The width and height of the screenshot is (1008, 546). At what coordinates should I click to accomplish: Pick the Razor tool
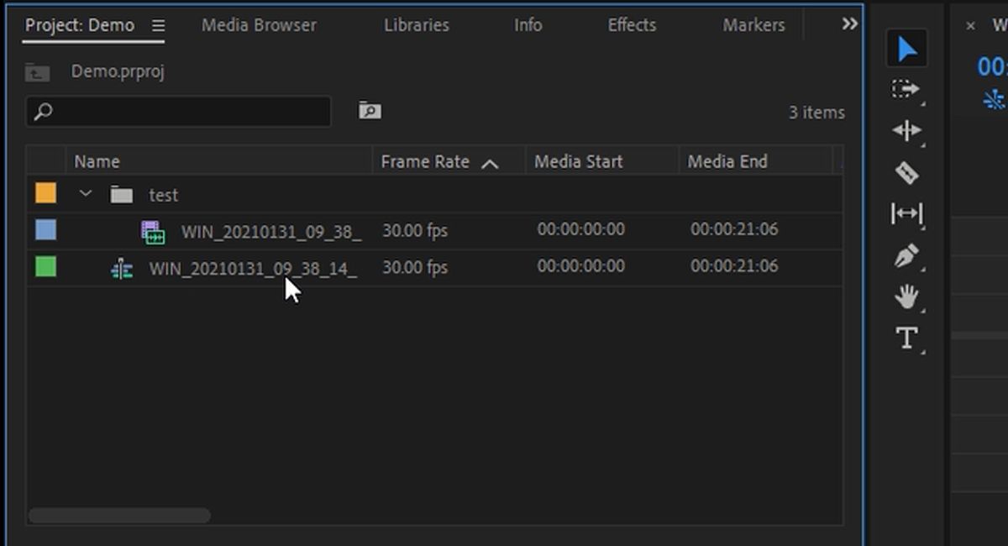[907, 172]
